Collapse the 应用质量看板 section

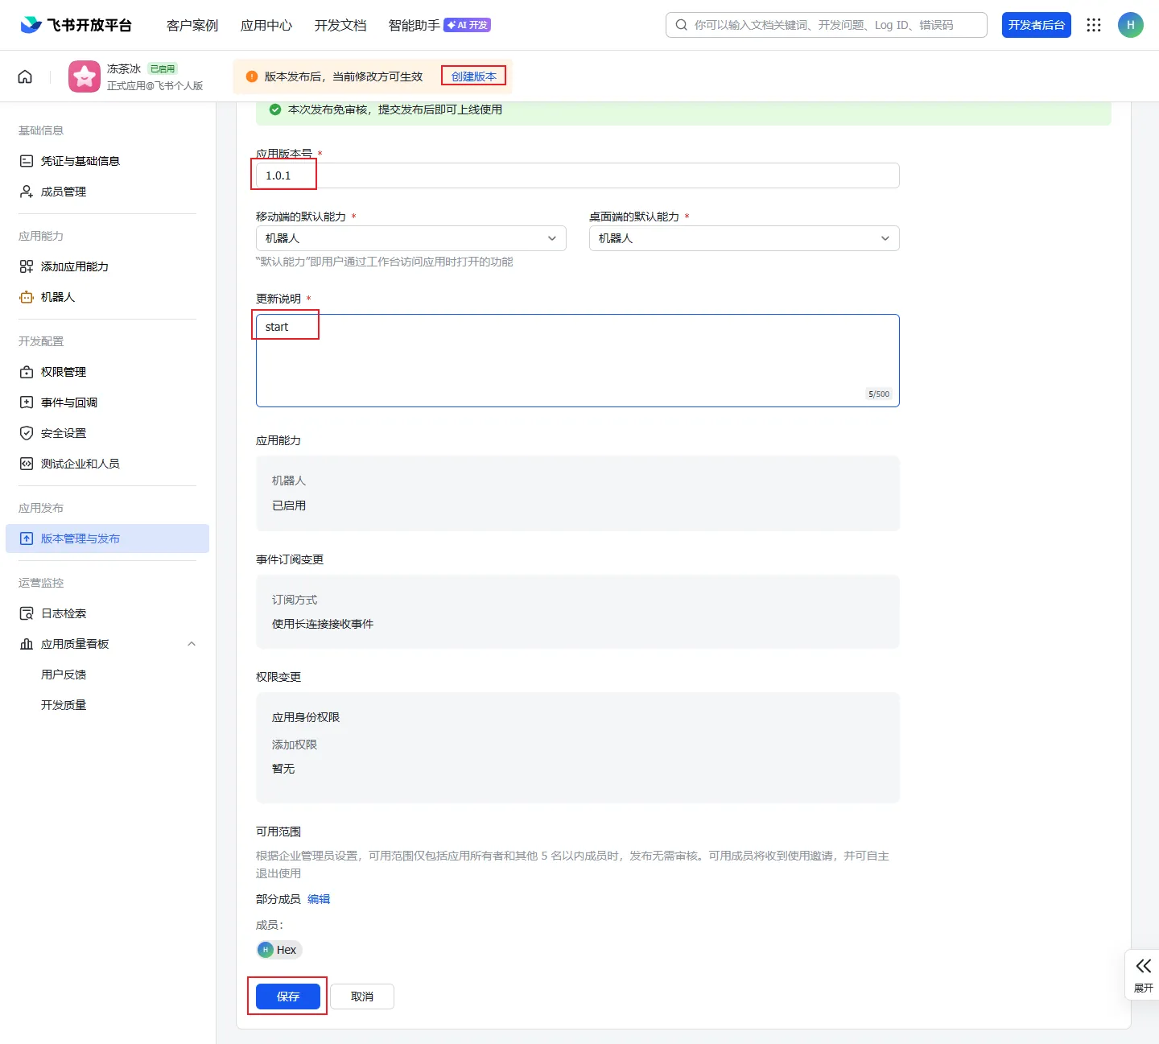click(x=192, y=644)
